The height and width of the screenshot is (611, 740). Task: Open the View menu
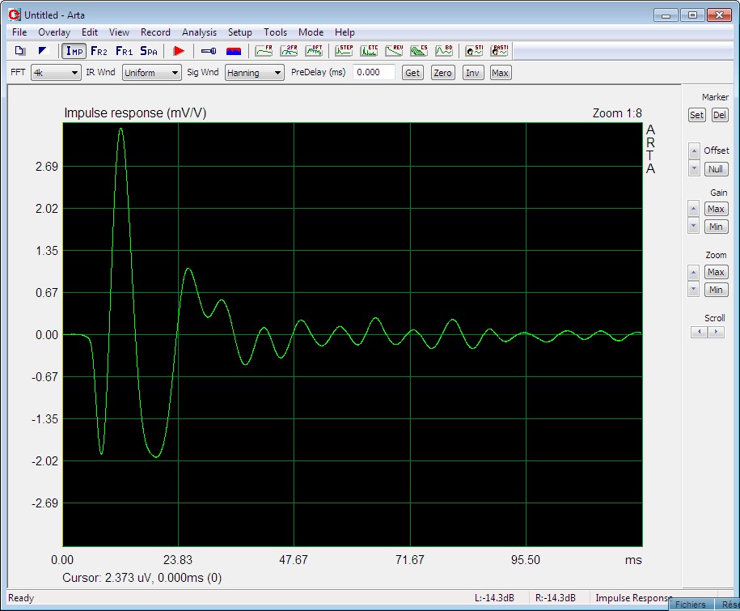pyautogui.click(x=119, y=32)
